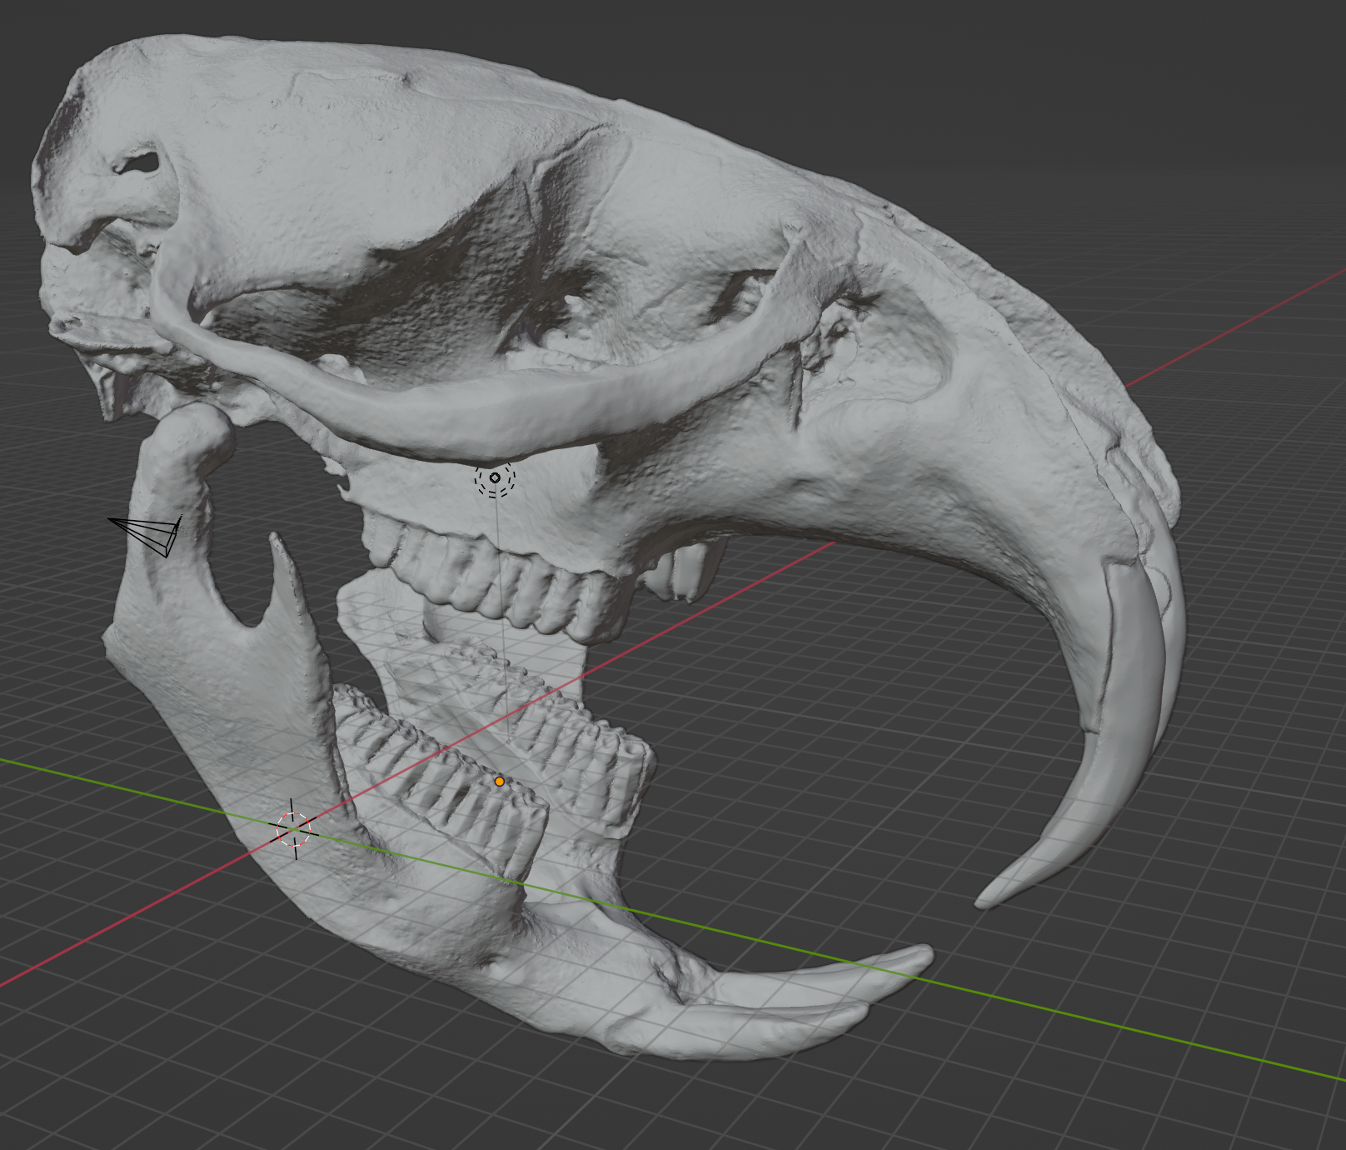The image size is (1346, 1150).
Task: Select the point light dashed-circle object
Action: pos(496,477)
